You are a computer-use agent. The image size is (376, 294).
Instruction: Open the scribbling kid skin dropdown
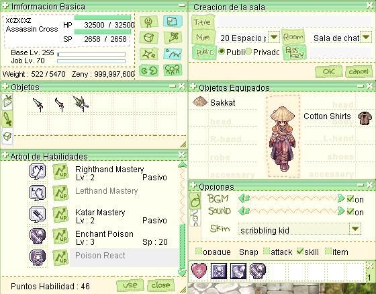coord(355,229)
